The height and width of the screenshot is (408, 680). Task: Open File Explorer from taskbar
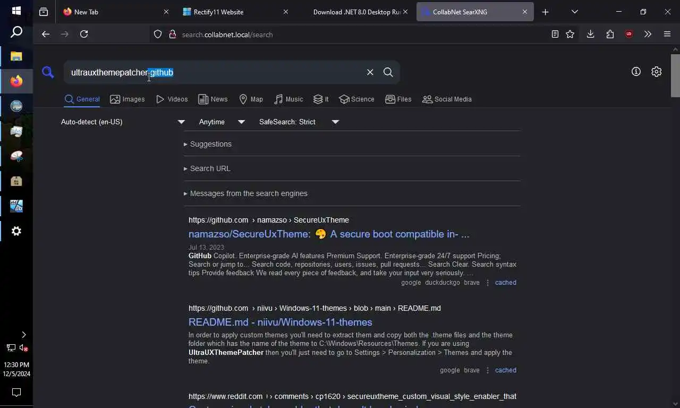pyautogui.click(x=16, y=56)
